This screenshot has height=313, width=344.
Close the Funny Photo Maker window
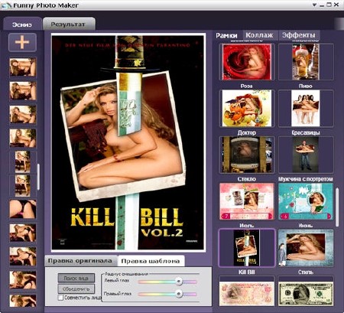point(336,5)
